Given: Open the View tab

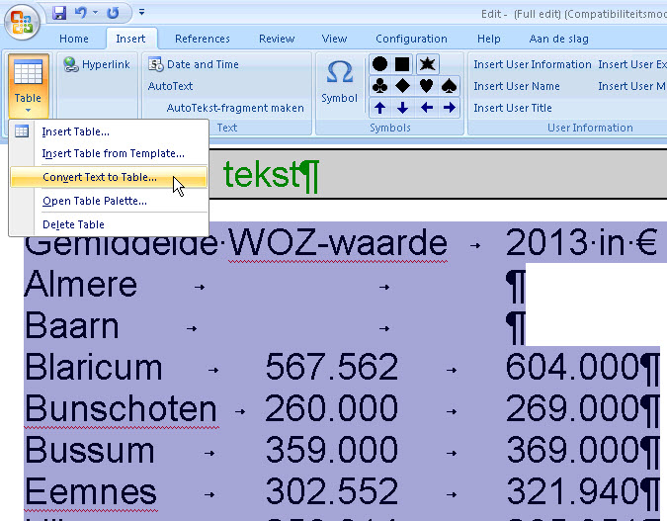Looking at the screenshot, I should [x=334, y=39].
